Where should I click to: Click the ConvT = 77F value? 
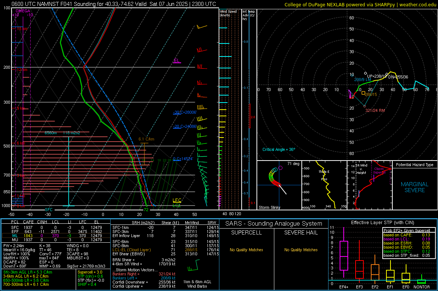click(x=50, y=254)
